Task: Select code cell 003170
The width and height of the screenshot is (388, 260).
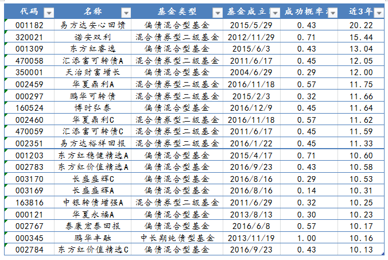Action: (29, 179)
